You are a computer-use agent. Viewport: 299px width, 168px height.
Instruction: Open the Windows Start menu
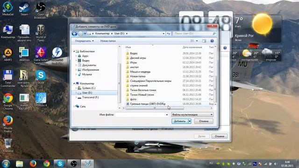point(6,164)
